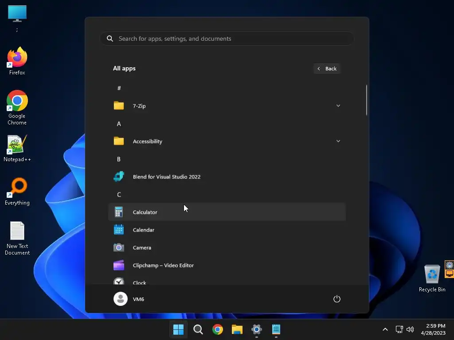Click the VM6 user avatar
Image resolution: width=454 pixels, height=340 pixels.
(121, 299)
